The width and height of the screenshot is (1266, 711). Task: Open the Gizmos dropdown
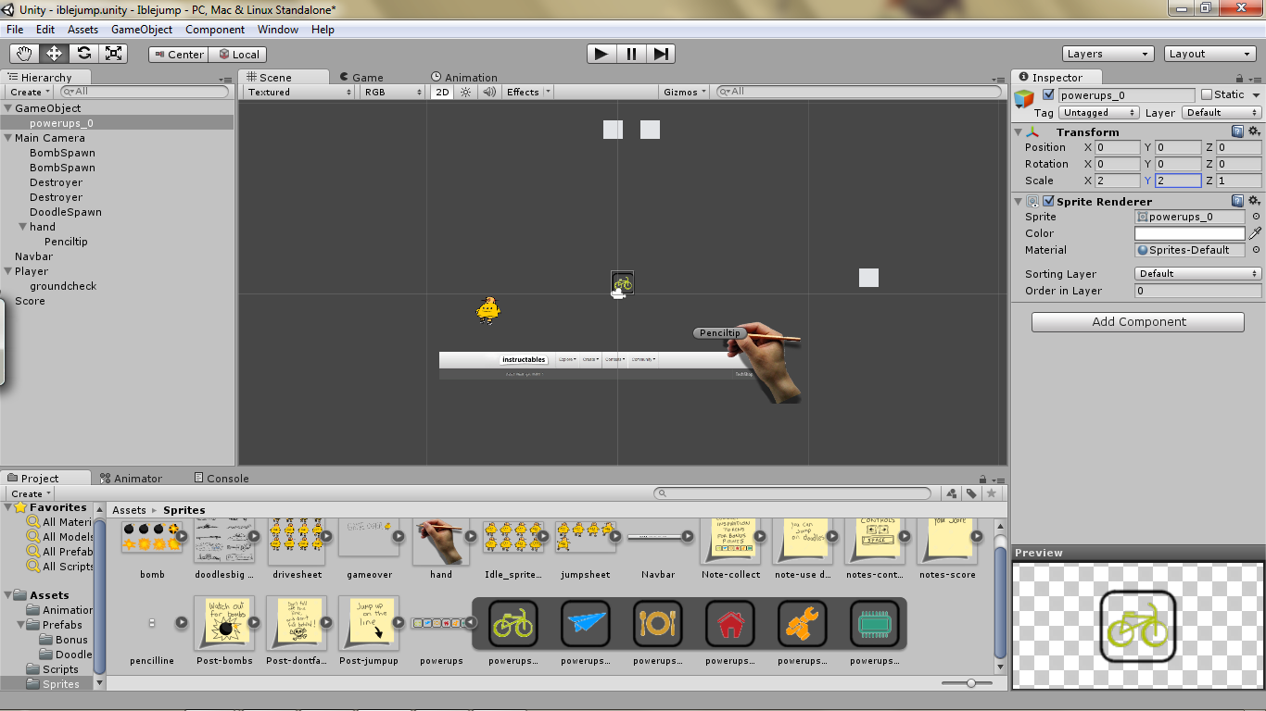tap(685, 92)
